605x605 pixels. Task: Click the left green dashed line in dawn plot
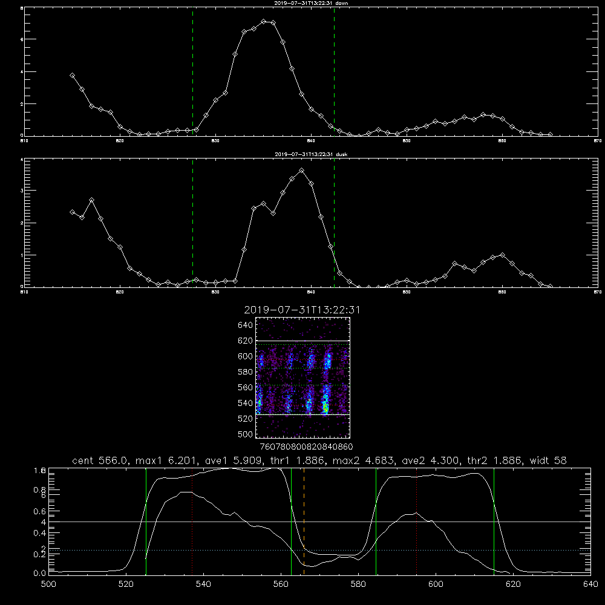[x=192, y=71]
